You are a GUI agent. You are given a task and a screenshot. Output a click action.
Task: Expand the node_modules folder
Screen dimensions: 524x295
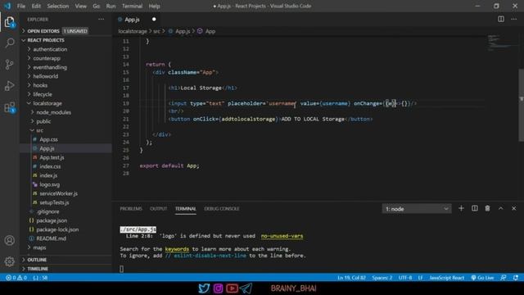(x=53, y=112)
